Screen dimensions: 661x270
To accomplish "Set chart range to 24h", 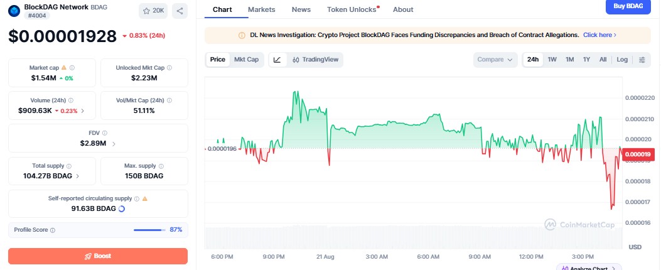I will [x=533, y=60].
